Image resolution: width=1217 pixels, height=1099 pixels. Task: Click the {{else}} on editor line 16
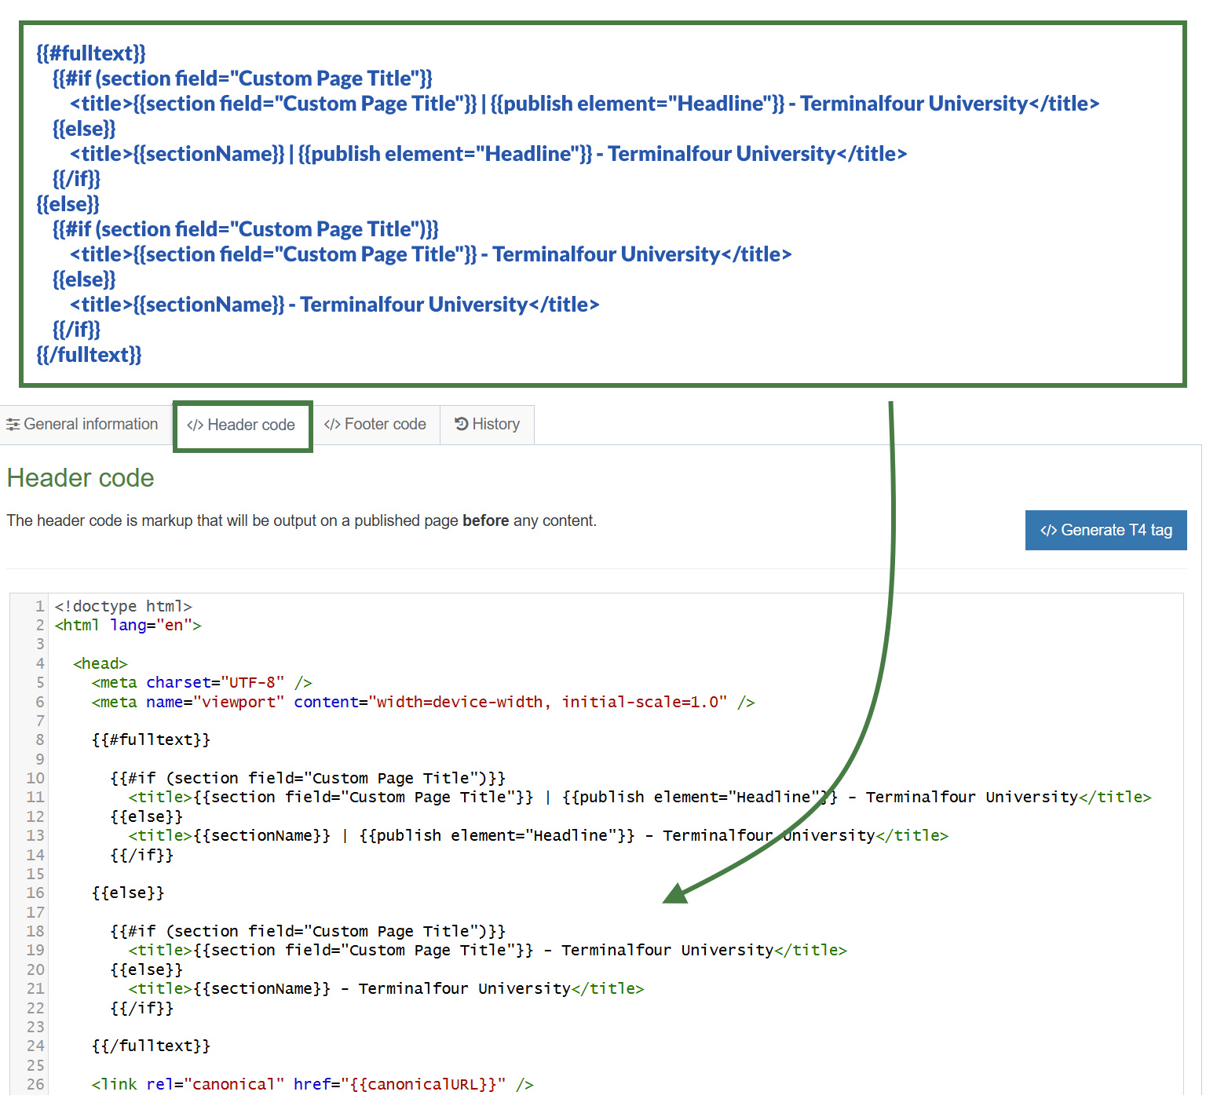click(x=128, y=893)
